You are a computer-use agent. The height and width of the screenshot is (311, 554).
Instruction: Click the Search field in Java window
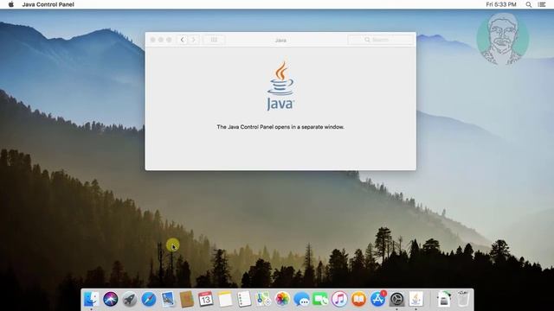tap(381, 40)
